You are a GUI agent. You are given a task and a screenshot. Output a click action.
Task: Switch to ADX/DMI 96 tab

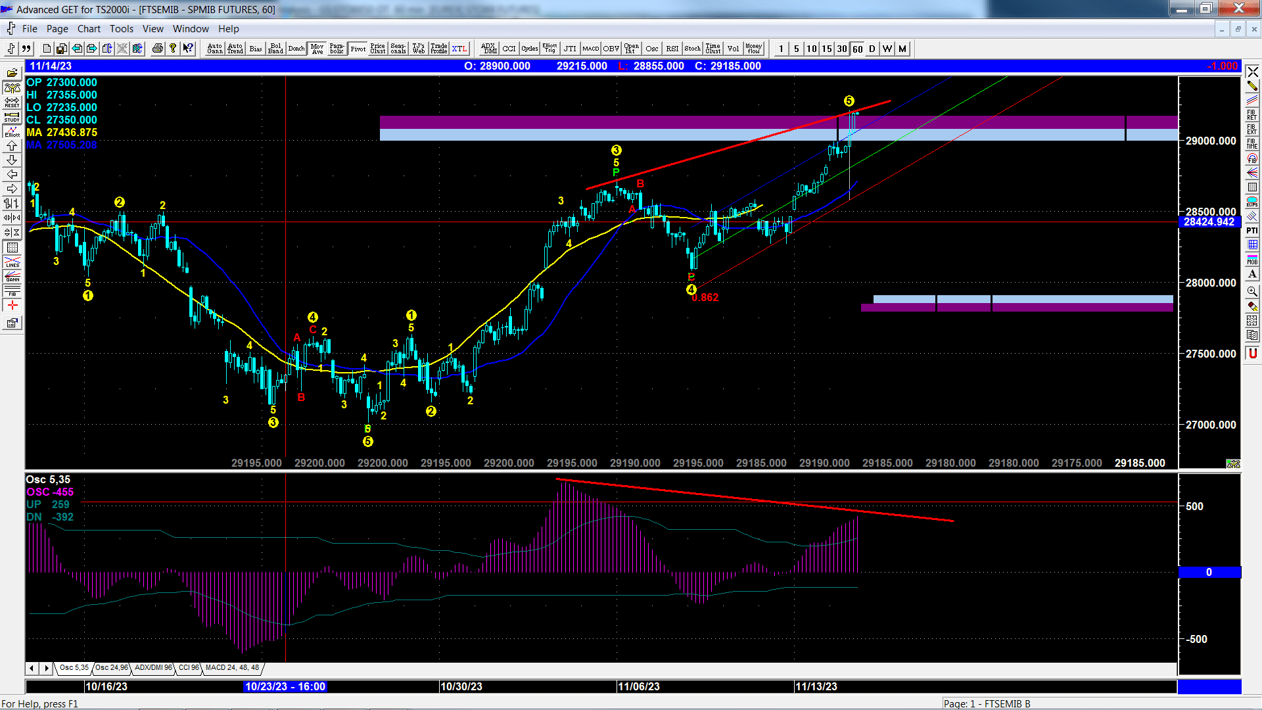click(x=152, y=668)
